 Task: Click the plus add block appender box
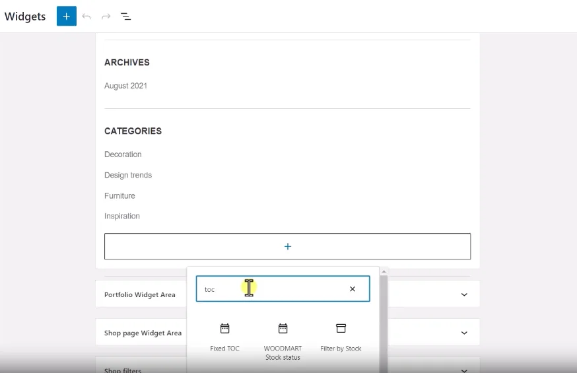click(287, 246)
